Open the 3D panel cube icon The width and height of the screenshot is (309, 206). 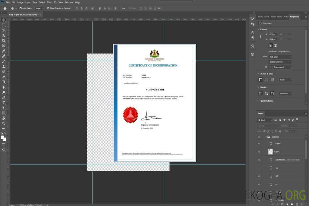(252, 54)
